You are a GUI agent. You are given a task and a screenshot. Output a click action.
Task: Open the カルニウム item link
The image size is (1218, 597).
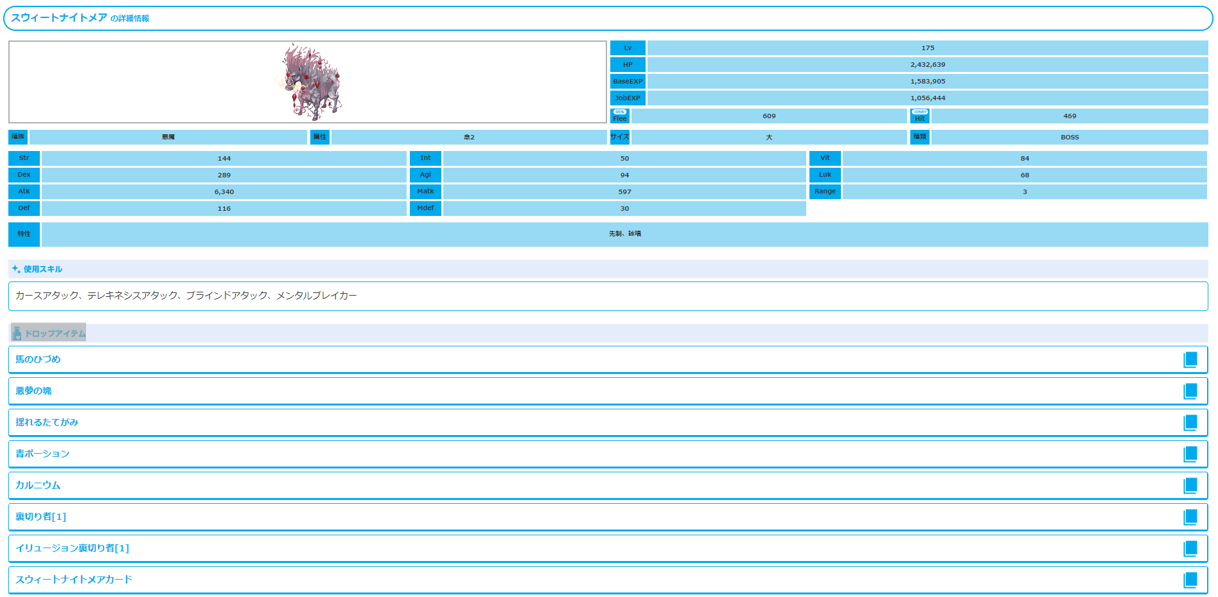38,485
